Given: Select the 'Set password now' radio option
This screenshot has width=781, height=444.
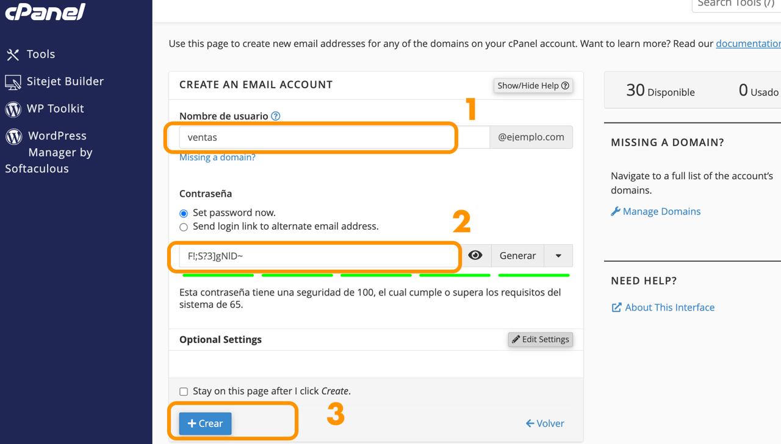Looking at the screenshot, I should click(x=184, y=213).
